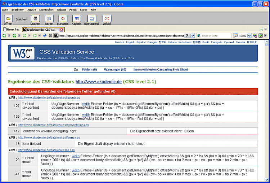The width and height of the screenshot is (270, 183).
Task: Tile windows with Kacheln icon
Action: pyautogui.click(x=76, y=18)
